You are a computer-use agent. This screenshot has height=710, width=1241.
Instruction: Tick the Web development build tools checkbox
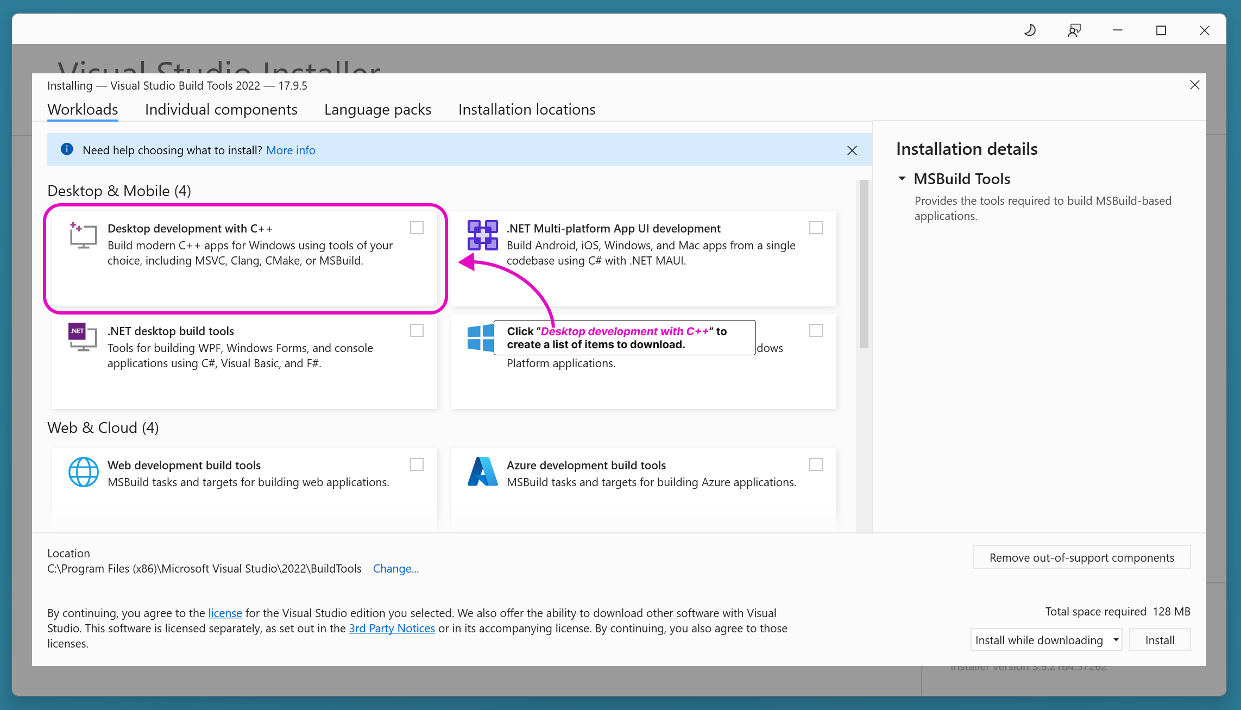coord(417,464)
